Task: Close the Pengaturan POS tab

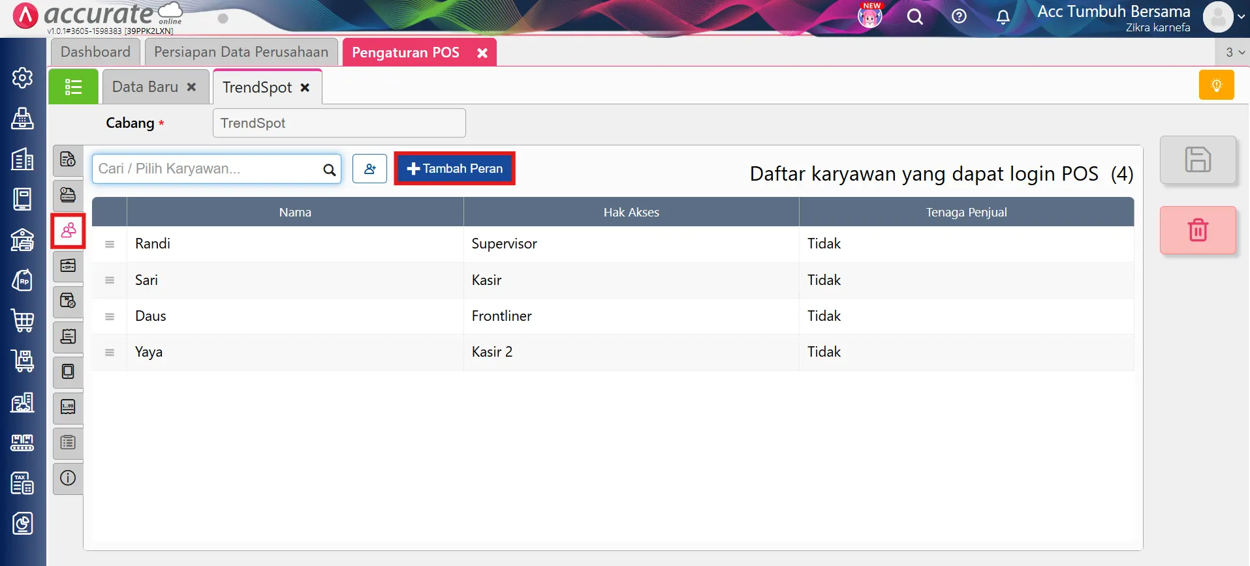Action: [482, 53]
